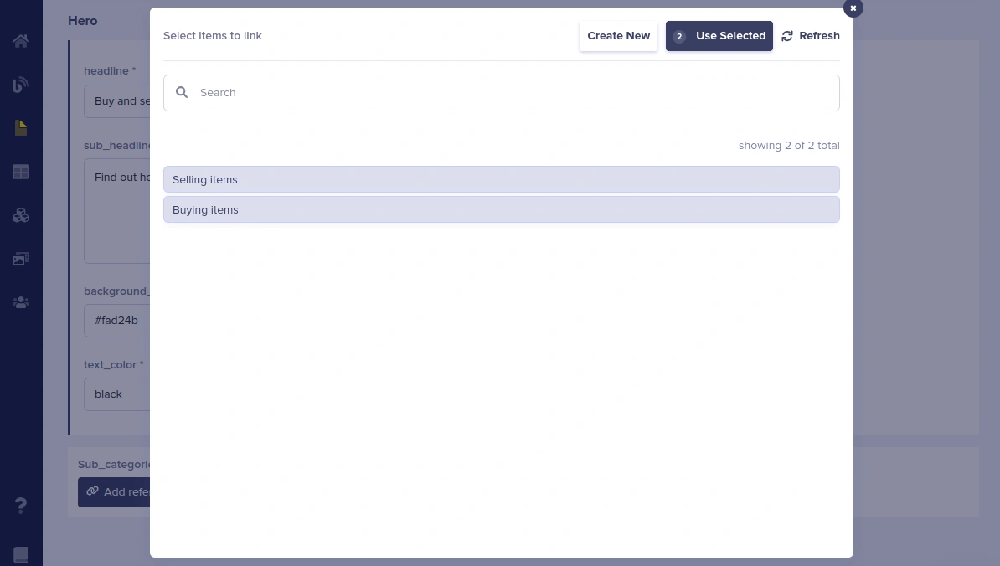Deselect the Selling items row
Image resolution: width=1000 pixels, height=566 pixels.
pyautogui.click(x=501, y=179)
